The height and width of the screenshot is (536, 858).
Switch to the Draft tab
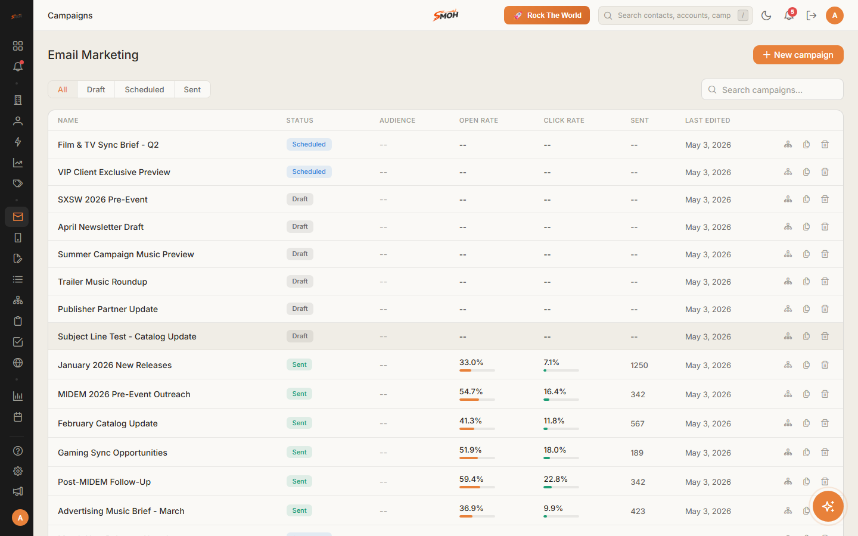pos(96,89)
